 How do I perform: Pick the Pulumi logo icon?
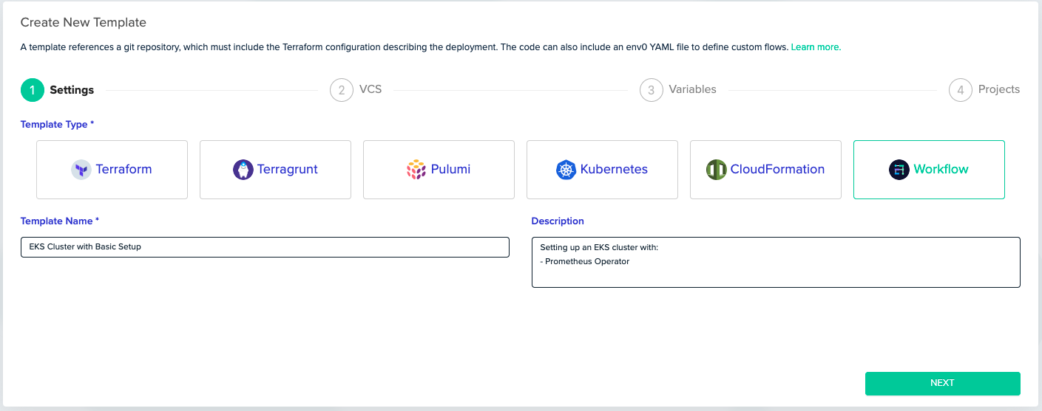click(416, 170)
